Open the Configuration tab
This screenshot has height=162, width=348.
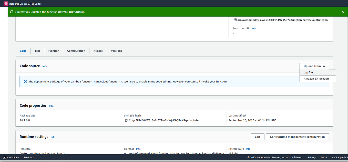point(76,51)
